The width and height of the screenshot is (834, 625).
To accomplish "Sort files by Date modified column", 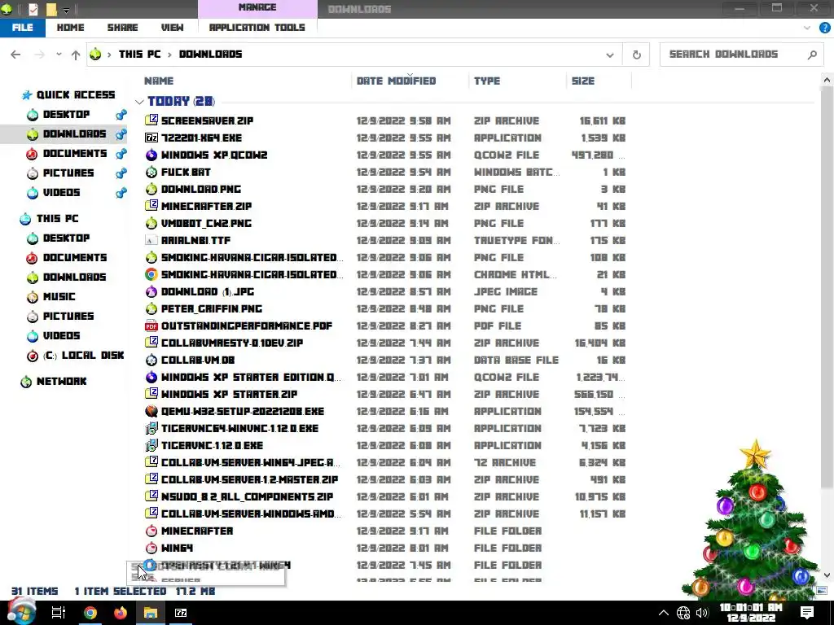I will tap(397, 81).
